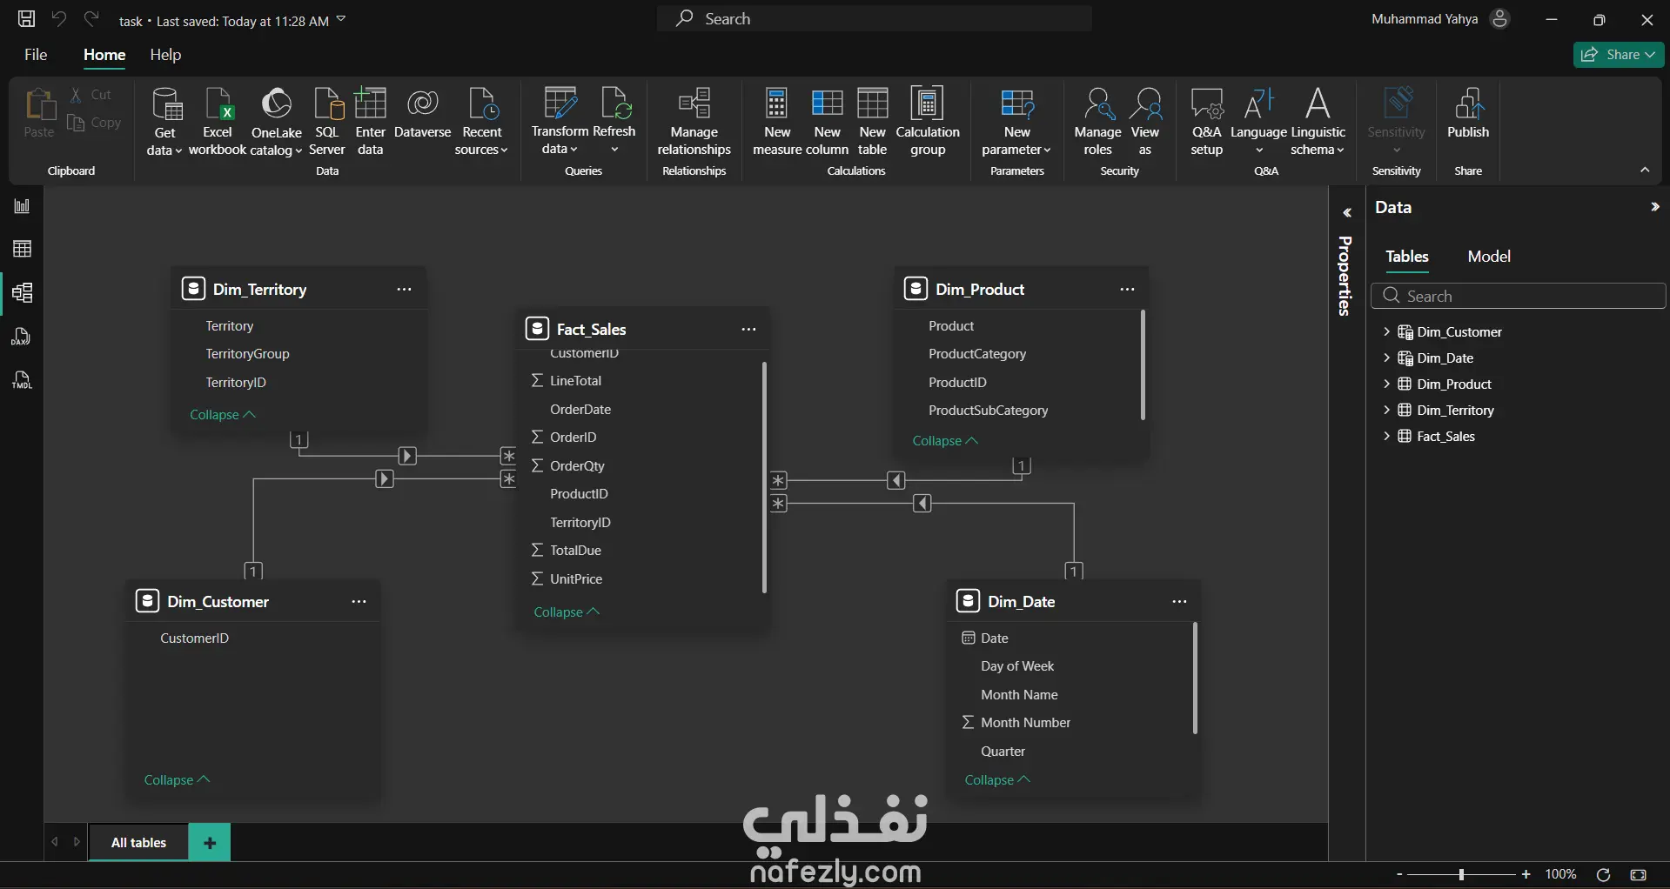The image size is (1670, 889).
Task: Open Get data source options
Action: (x=164, y=122)
